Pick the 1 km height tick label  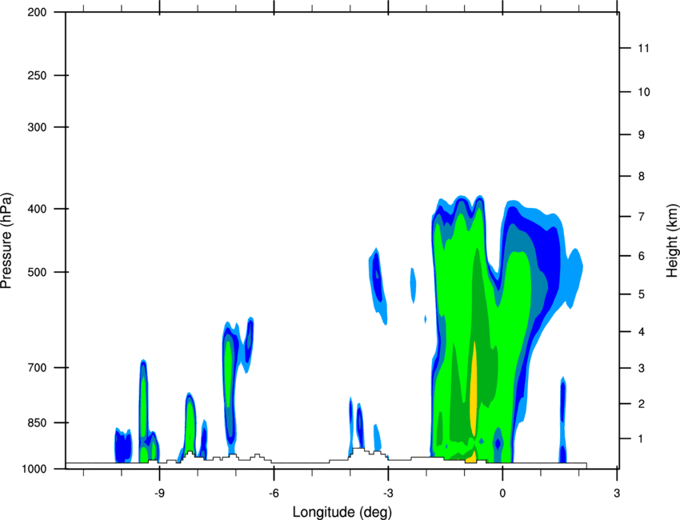coord(642,439)
